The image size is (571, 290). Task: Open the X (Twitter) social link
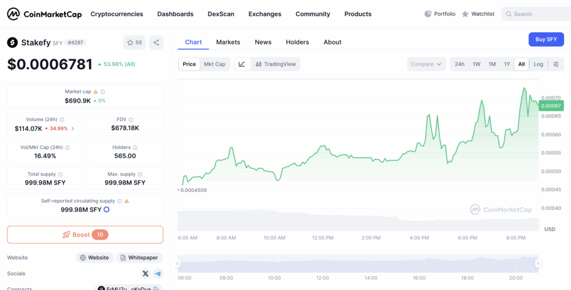click(x=146, y=274)
